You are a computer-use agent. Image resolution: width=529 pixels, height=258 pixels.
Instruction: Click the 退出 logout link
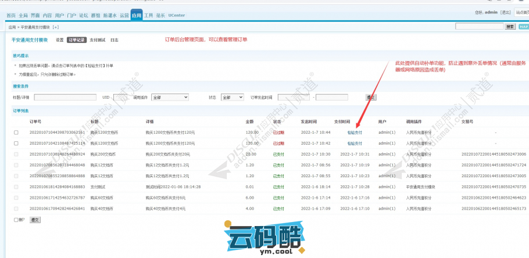click(x=505, y=12)
